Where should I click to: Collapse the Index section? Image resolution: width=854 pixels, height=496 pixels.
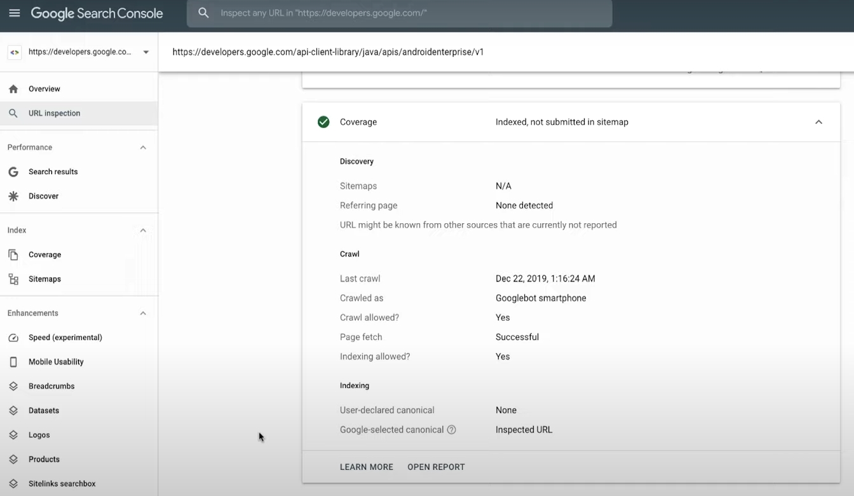pyautogui.click(x=143, y=230)
